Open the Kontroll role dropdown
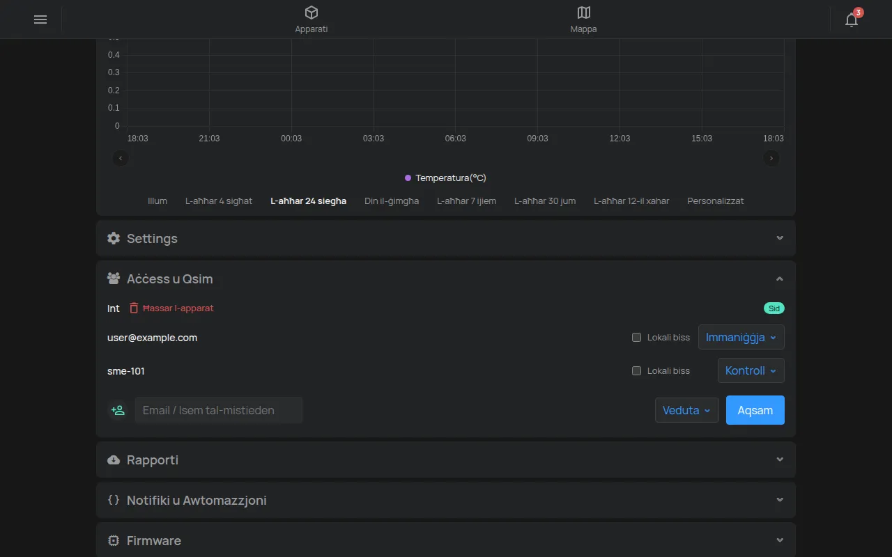Image resolution: width=892 pixels, height=557 pixels. (x=751, y=370)
